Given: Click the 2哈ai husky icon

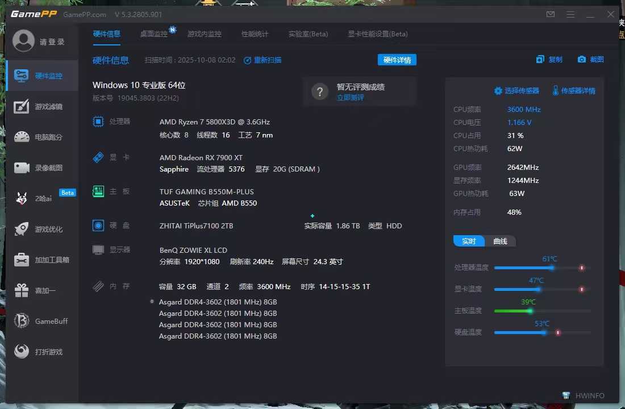Looking at the screenshot, I should (22, 198).
